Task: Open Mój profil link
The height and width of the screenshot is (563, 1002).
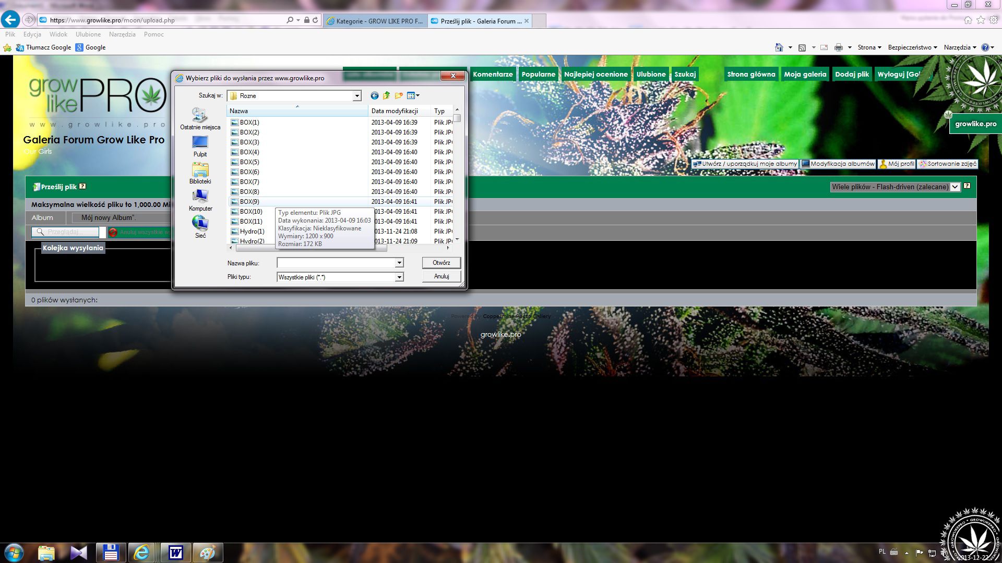Action: coord(897,164)
